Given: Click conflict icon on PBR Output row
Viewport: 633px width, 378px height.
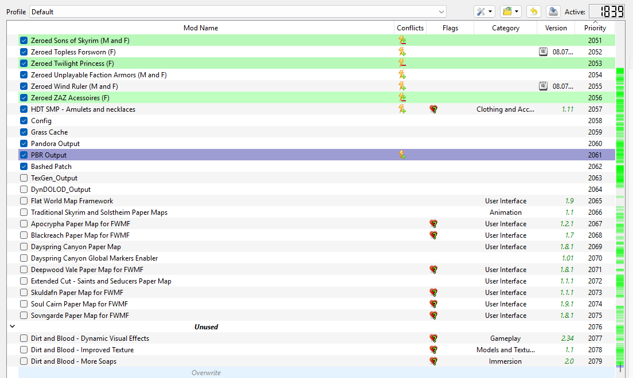Looking at the screenshot, I should pyautogui.click(x=402, y=155).
